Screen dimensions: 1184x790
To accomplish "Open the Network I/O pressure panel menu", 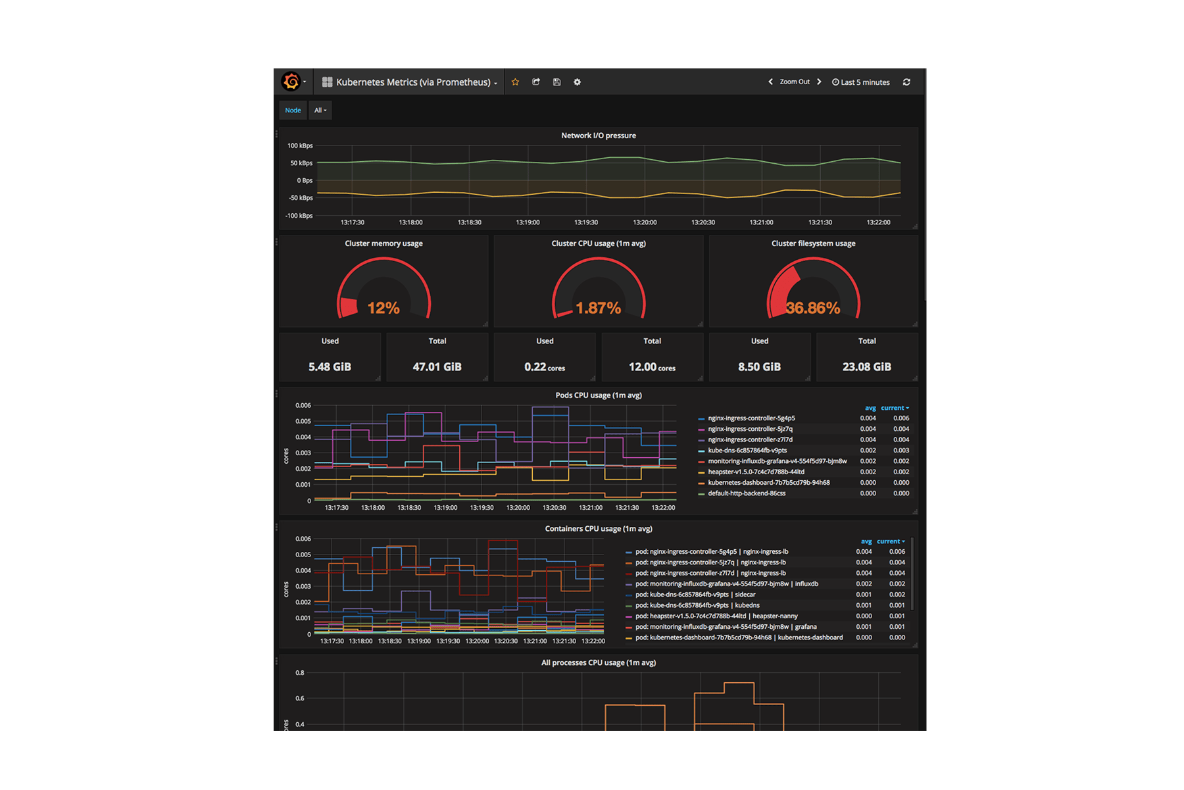I will click(599, 136).
